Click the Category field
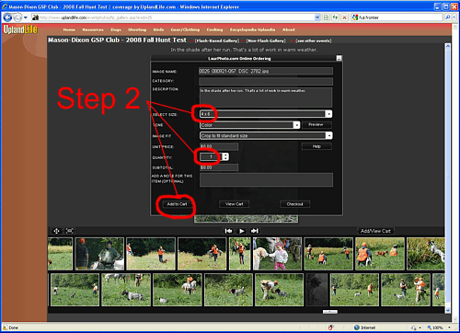This screenshot has width=460, height=333. 266,81
